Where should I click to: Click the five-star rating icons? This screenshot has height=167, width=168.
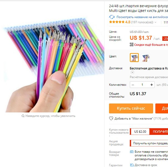(x=117, y=22)
